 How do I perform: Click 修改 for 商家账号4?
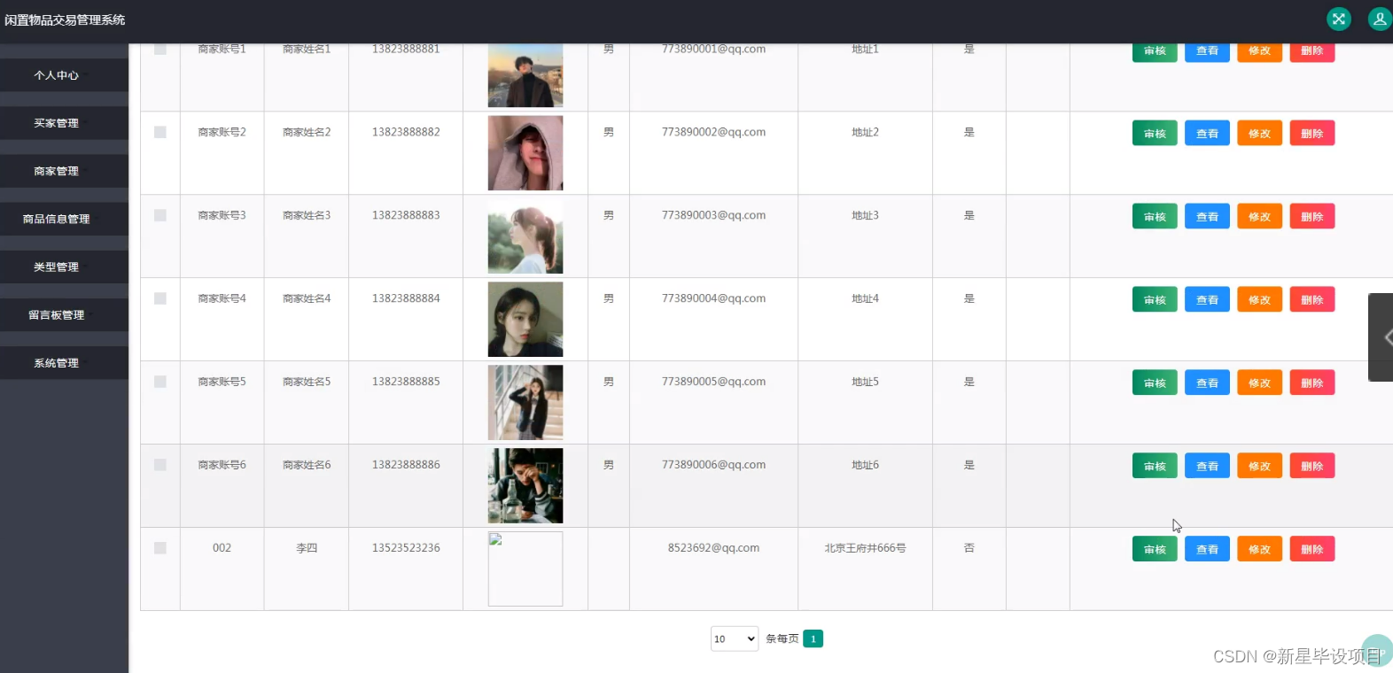pyautogui.click(x=1259, y=300)
